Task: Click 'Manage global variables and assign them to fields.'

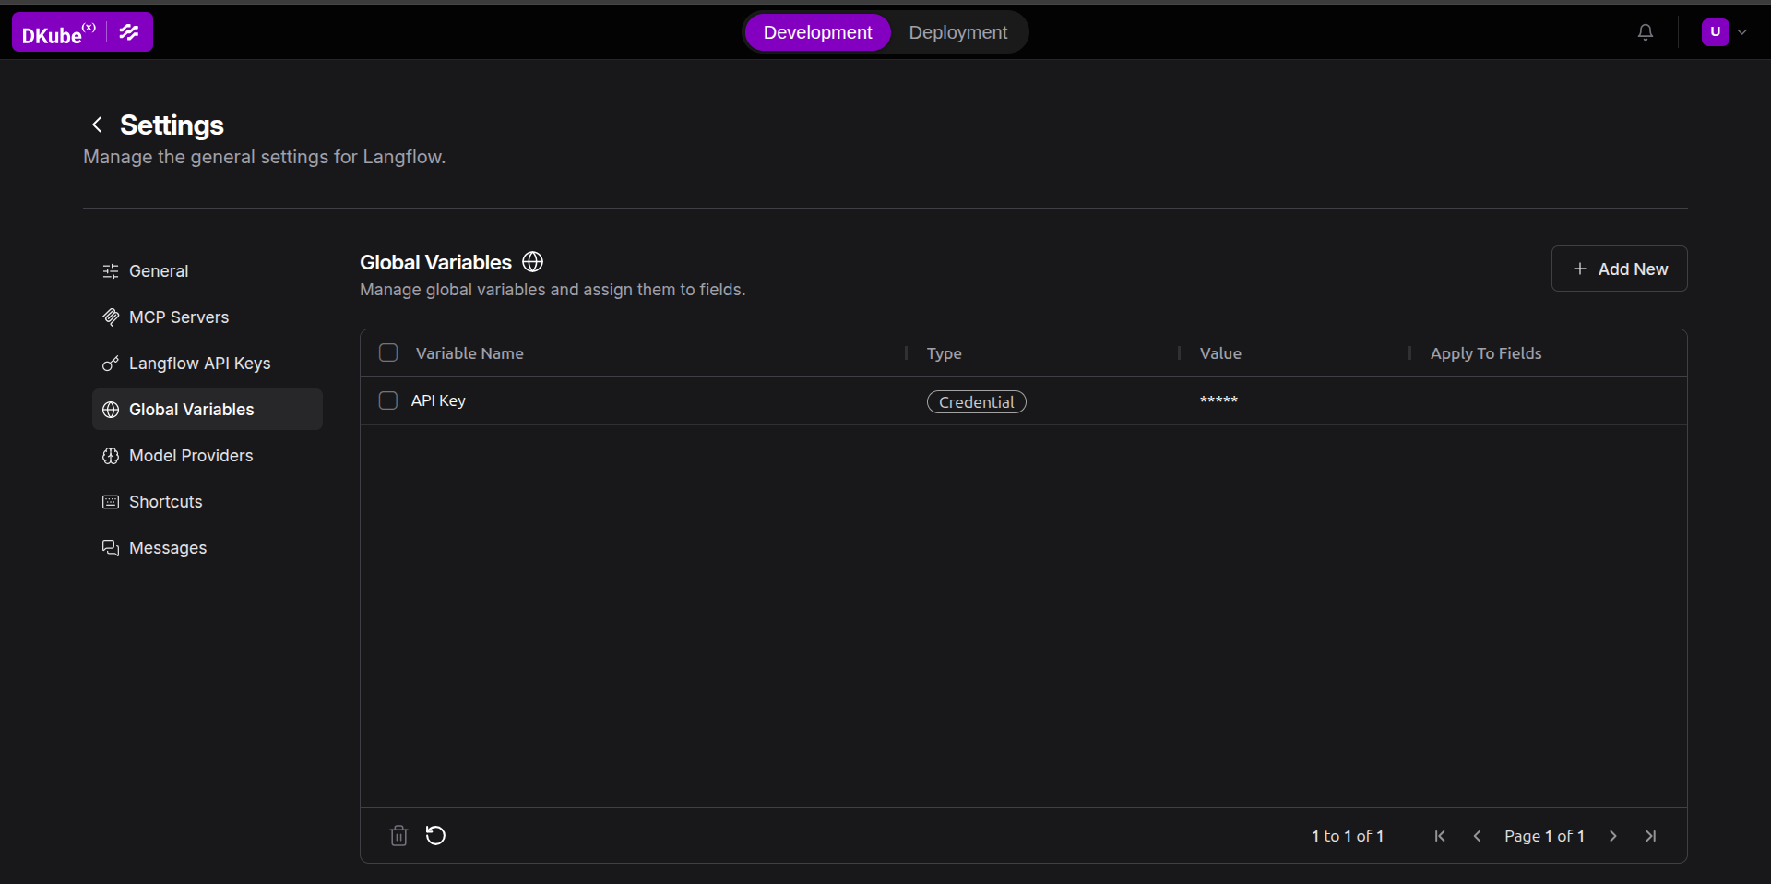Action: (553, 290)
